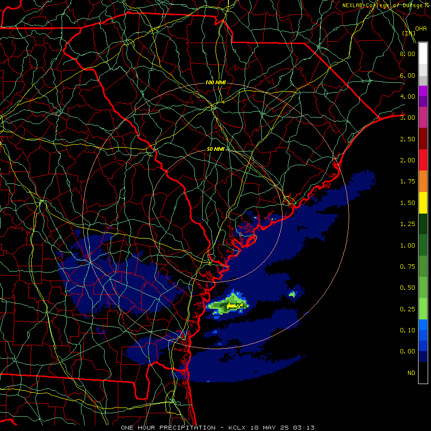Click the 1.50 legend value
The width and height of the screenshot is (431, 431).
click(x=408, y=203)
